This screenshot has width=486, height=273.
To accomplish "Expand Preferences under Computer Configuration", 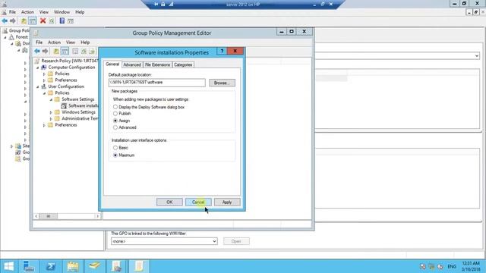I will [x=44, y=80].
